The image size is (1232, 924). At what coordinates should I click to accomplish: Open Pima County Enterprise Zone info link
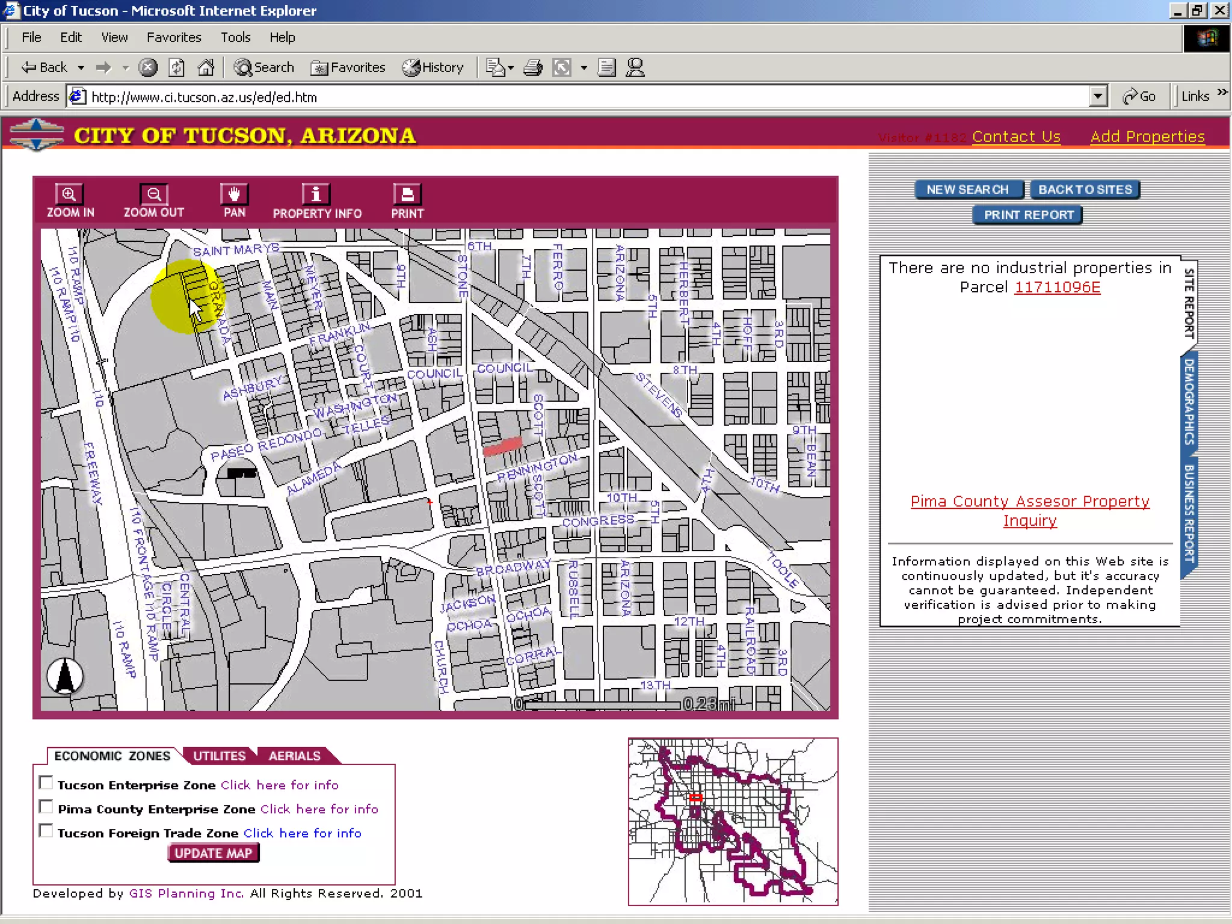319,809
